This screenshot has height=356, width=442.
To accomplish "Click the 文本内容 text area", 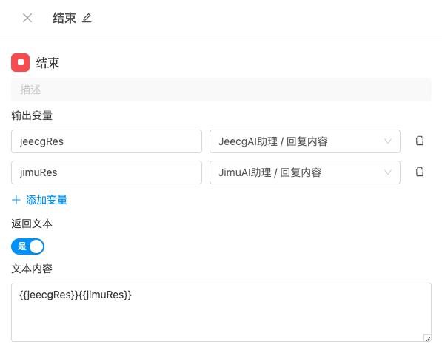I will 221,312.
